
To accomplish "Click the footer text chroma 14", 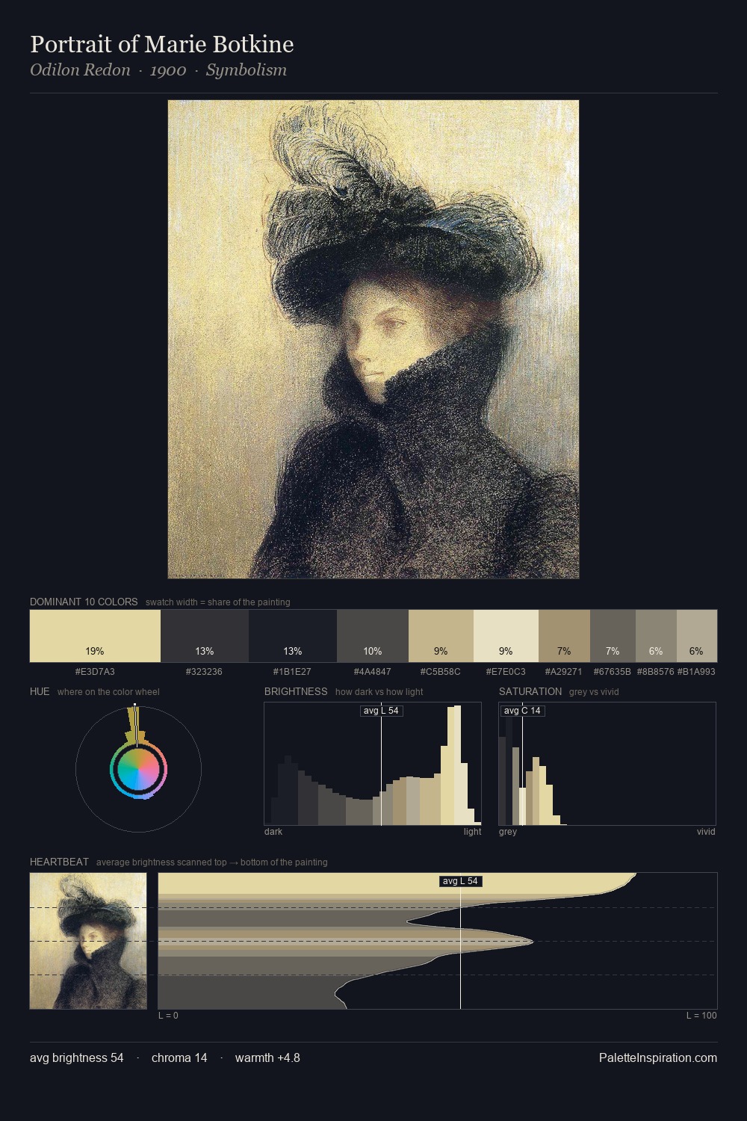I will 179,1057.
